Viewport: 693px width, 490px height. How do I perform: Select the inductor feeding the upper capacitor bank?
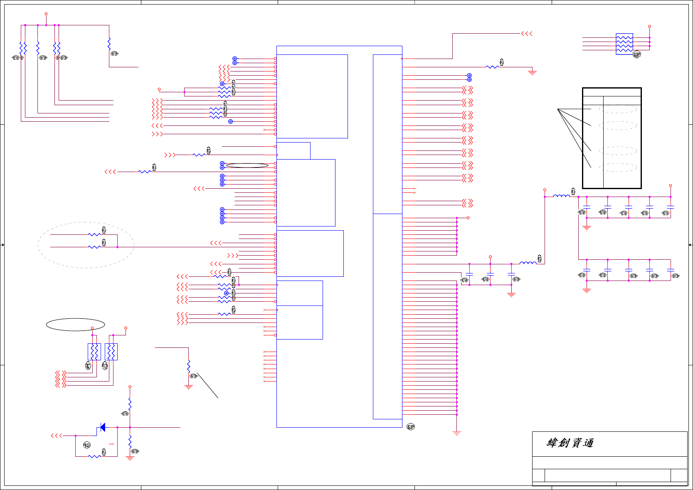pos(562,196)
